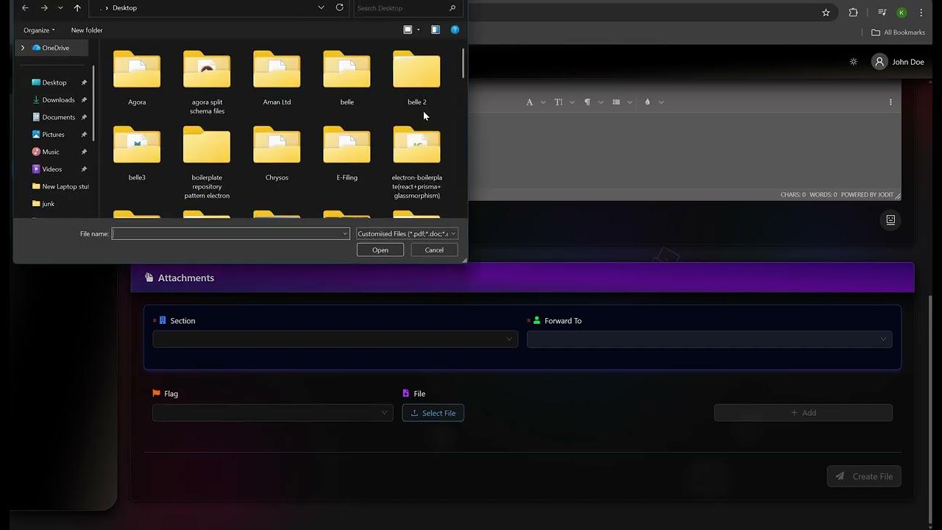The height and width of the screenshot is (530, 942).
Task: Open the Section dropdown
Action: pyautogui.click(x=335, y=339)
